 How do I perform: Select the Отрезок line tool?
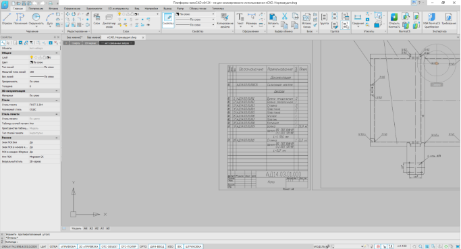pos(7,19)
